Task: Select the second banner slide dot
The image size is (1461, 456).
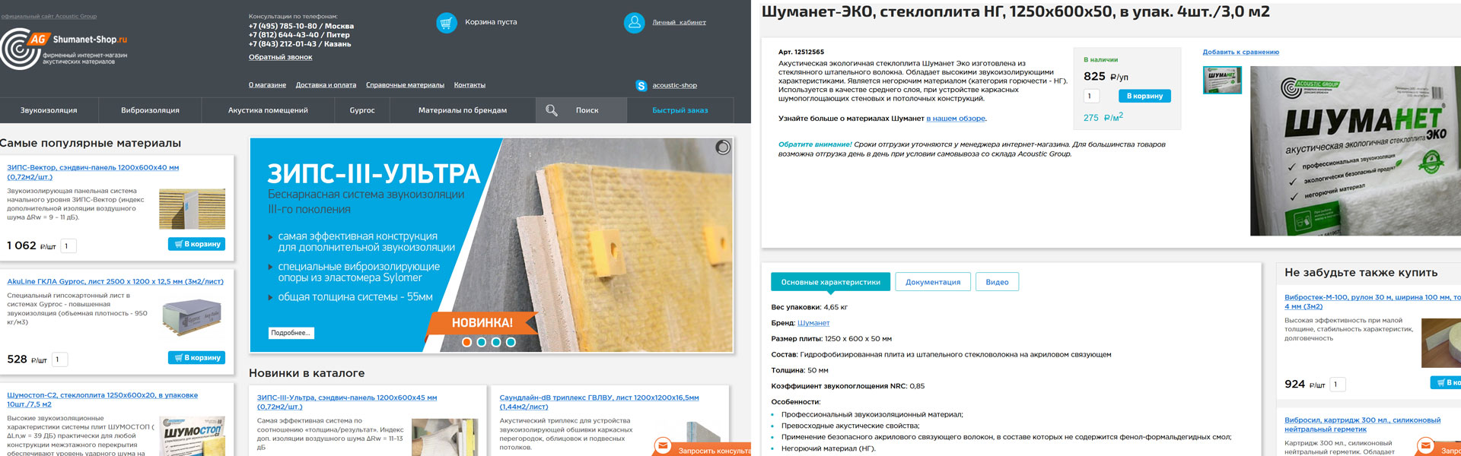Action: 482,342
